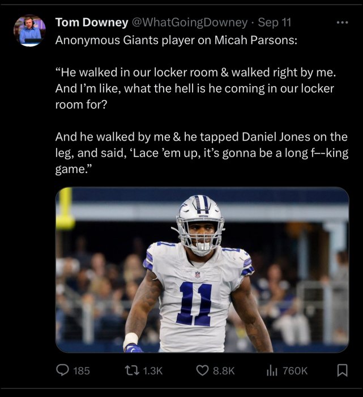The image size is (363, 397).
Task: Open the tweet author's profile picture
Action: tap(29, 31)
